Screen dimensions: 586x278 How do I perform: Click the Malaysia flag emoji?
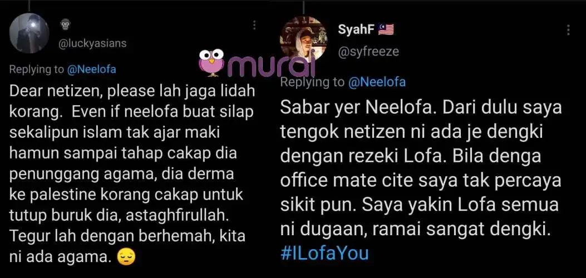click(386, 29)
